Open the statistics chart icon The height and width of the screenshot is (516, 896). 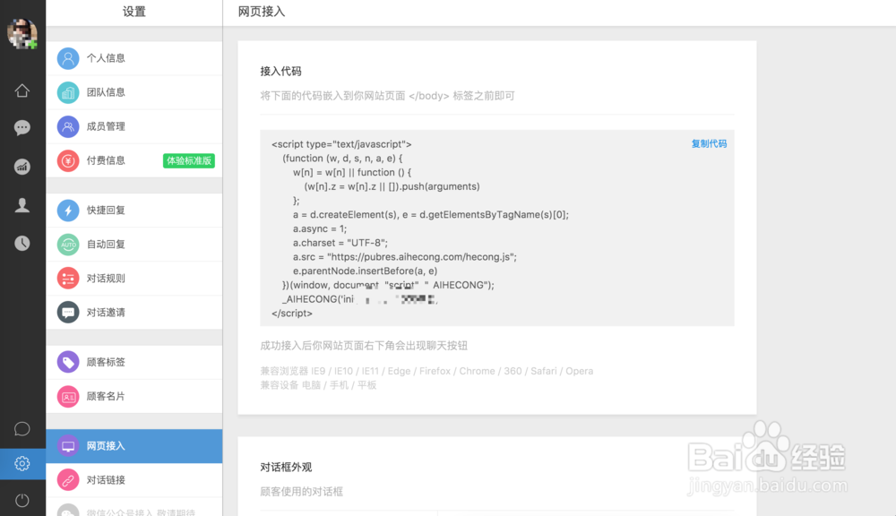point(22,167)
